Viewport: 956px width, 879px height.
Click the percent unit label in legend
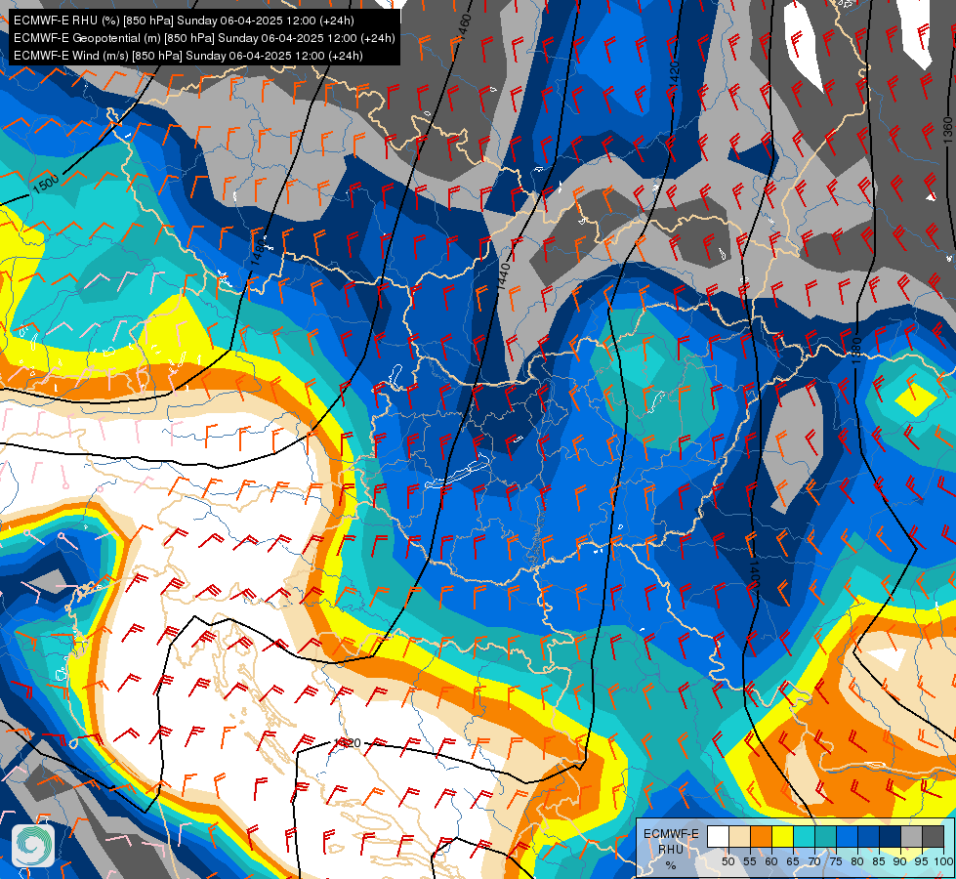(x=671, y=865)
